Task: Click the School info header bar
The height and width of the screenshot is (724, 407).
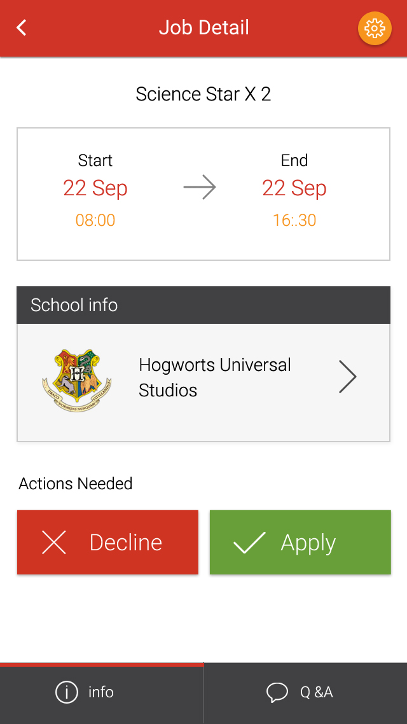Action: click(x=203, y=305)
